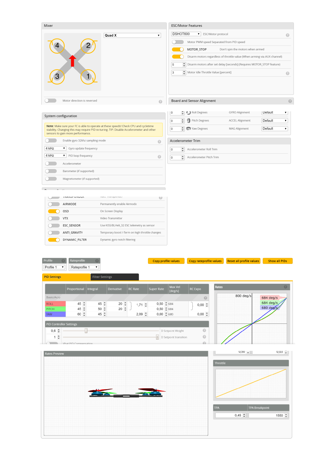Screen dimensions: 335x474
Task: Click the D Setpoint transition slider handle
Action: 157,337
